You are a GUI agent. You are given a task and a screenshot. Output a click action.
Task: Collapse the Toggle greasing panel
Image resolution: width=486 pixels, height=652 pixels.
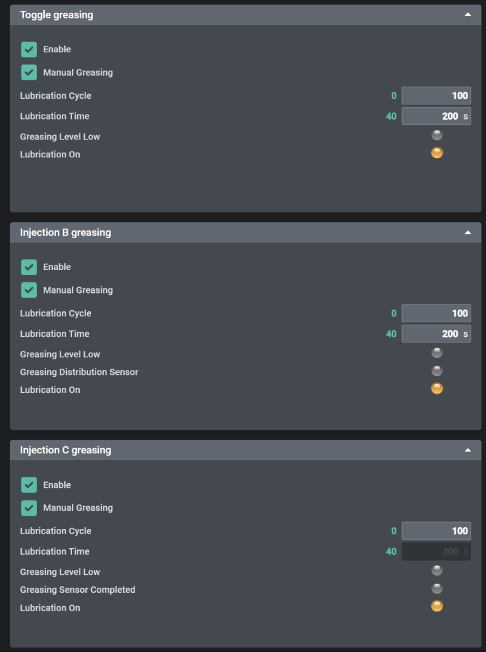468,15
